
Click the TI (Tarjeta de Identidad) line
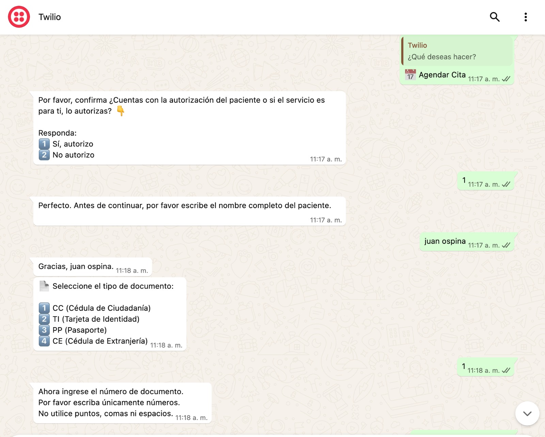[96, 319]
